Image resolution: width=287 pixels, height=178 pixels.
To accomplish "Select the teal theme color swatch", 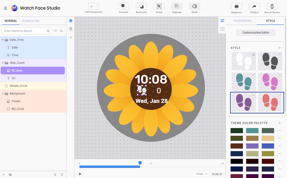I will pos(252,131).
